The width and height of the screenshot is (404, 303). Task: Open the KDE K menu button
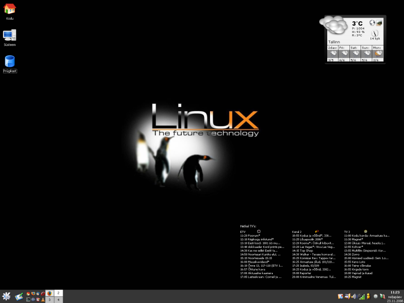pos(6,296)
